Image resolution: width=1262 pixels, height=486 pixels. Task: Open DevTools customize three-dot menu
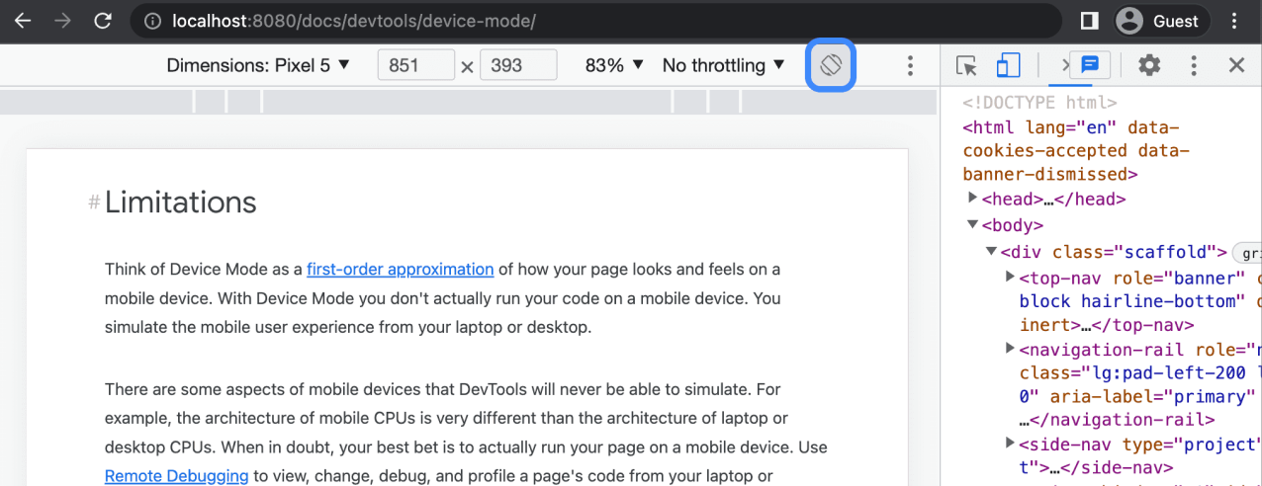[1194, 66]
